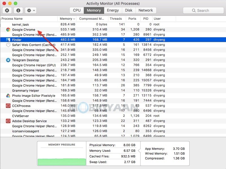Click the magnifier icon in Search
Viewport: 226px width, 169px height.
194,10
